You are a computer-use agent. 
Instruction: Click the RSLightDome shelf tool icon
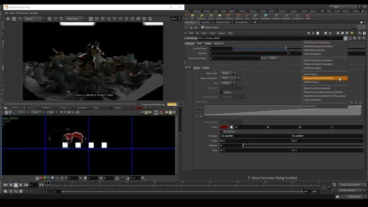click(265, 17)
